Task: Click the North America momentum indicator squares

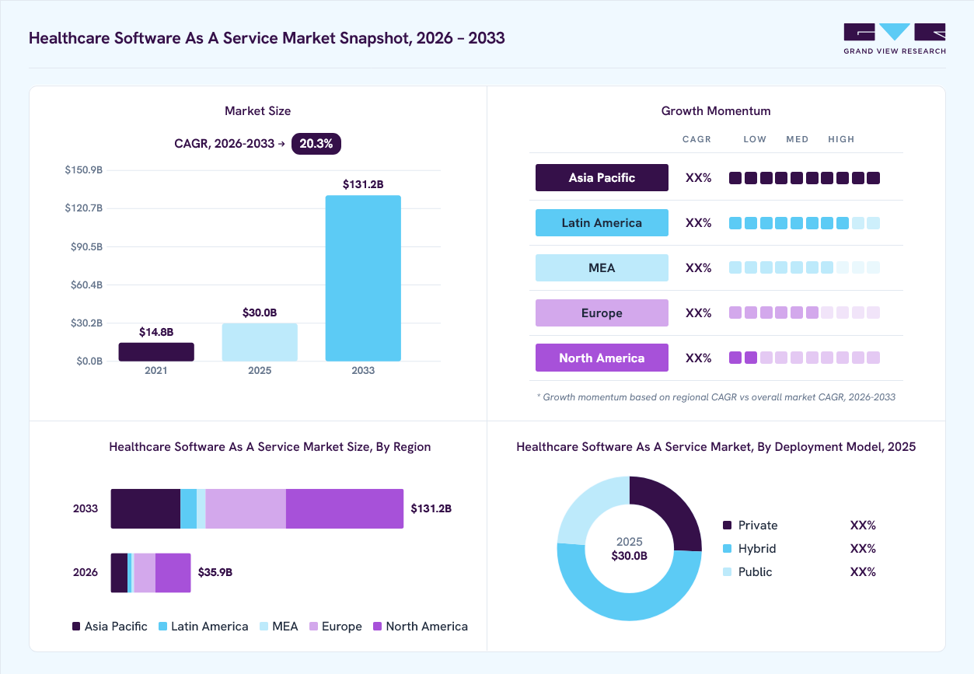Action: pos(805,358)
